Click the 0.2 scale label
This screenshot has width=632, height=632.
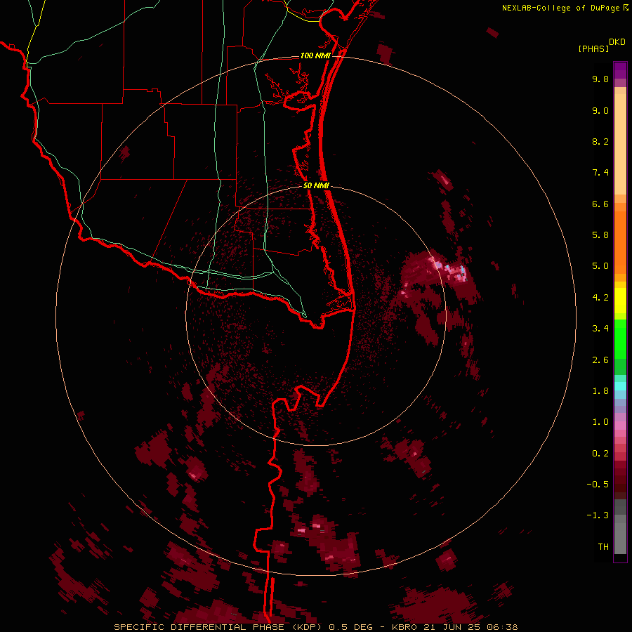(x=600, y=454)
